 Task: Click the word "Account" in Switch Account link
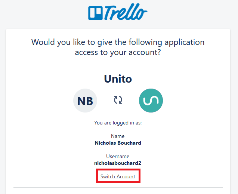point(126,176)
